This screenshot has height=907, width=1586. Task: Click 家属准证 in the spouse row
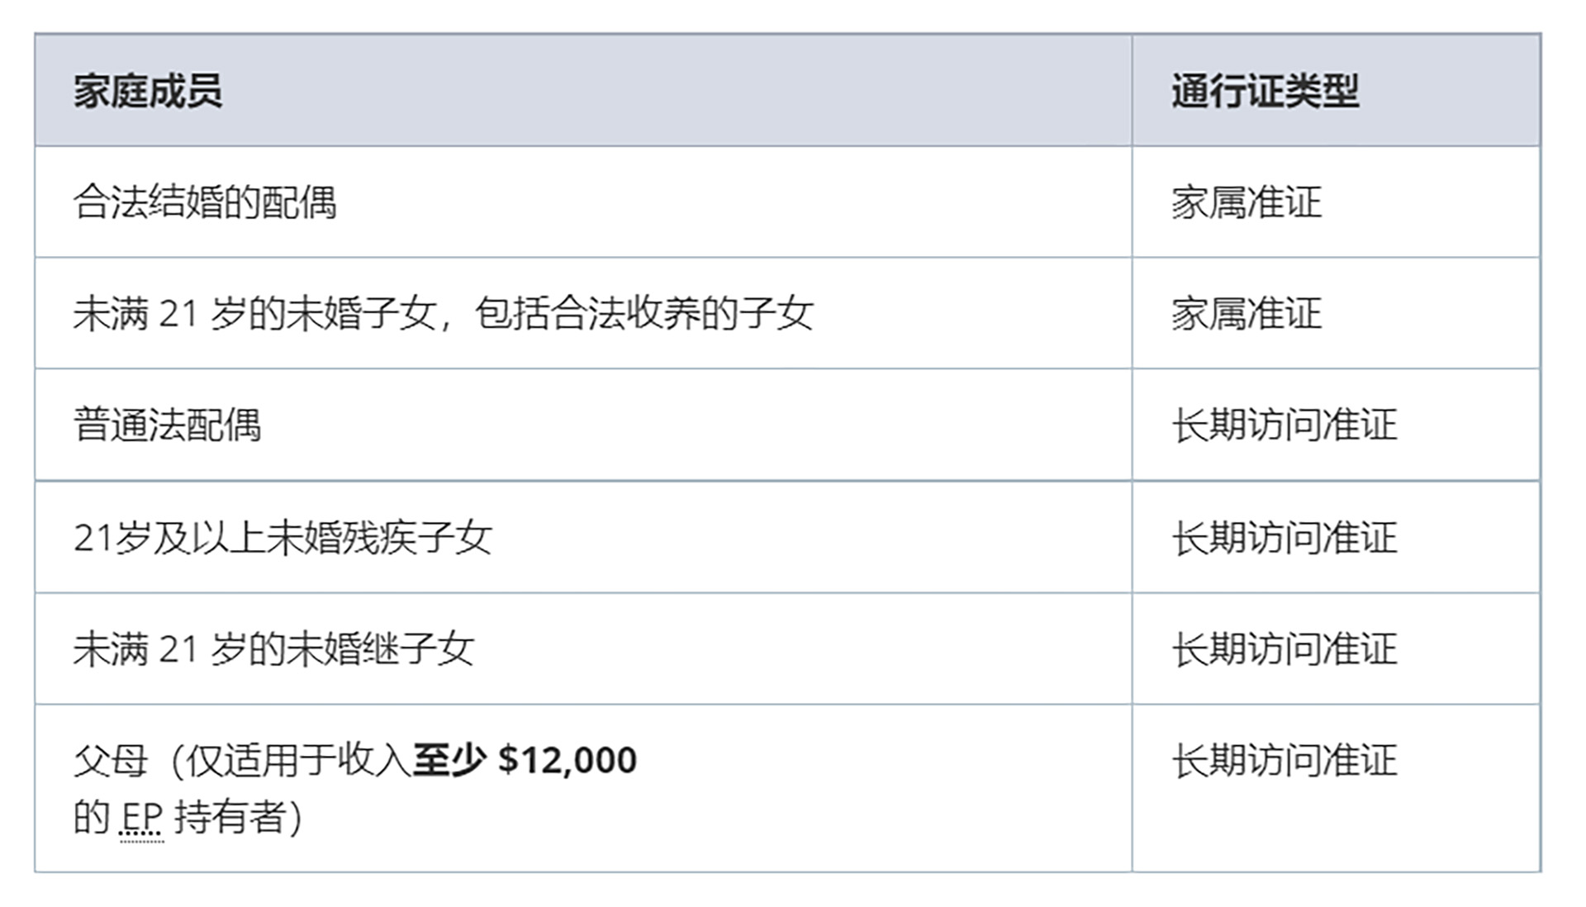point(1246,202)
